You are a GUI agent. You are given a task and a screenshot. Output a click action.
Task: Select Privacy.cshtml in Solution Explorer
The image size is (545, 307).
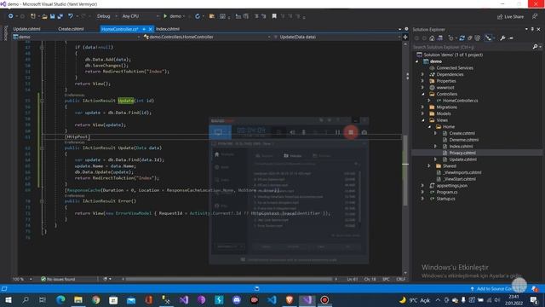[x=462, y=153]
